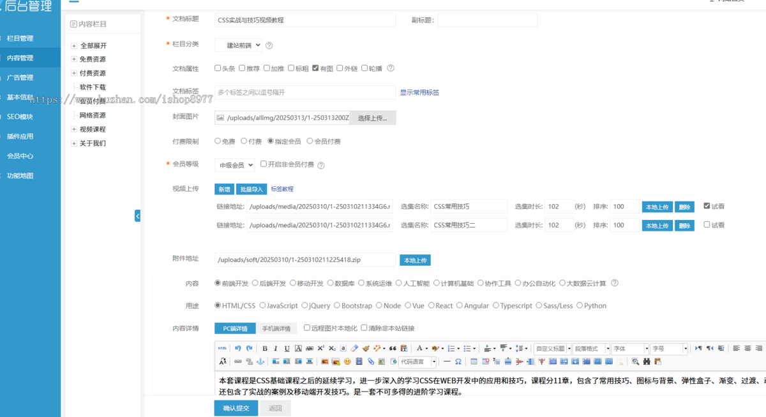Open the 自定义标题 editor dropdown
The height and width of the screenshot is (417, 766).
pyautogui.click(x=552, y=349)
